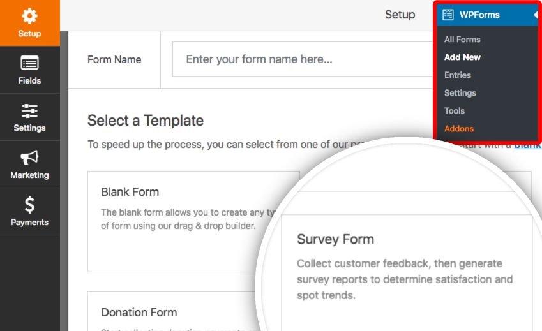Image resolution: width=542 pixels, height=331 pixels.
Task: Open Settings in the WPForms menu
Action: pyautogui.click(x=460, y=93)
